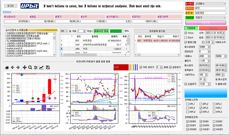
Task: Open the 신규매수 dropdown
Action: (x=210, y=4)
